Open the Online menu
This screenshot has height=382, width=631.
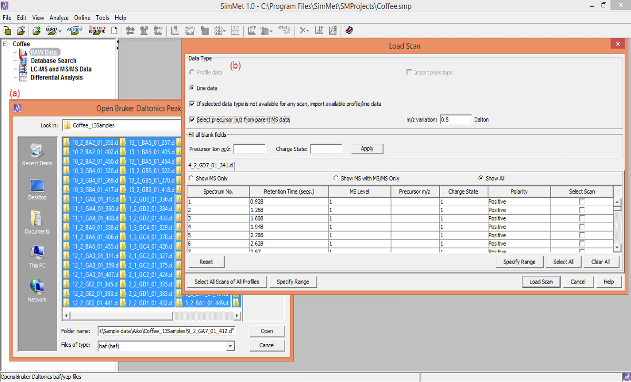coord(82,18)
